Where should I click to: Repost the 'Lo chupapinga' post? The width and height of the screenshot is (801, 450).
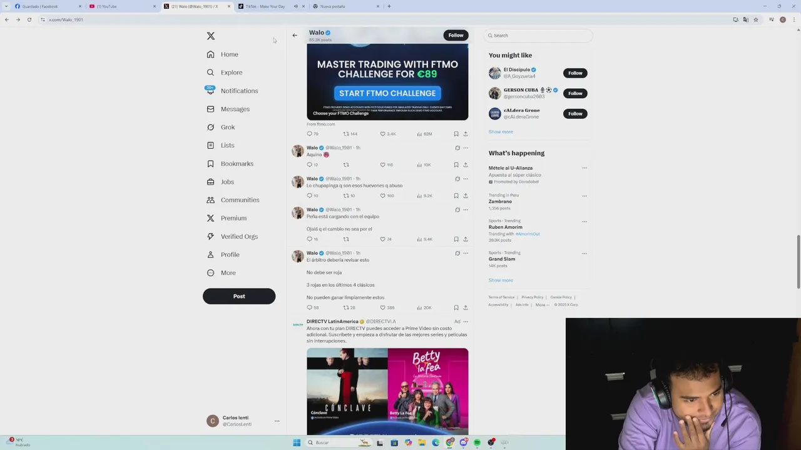click(345, 196)
